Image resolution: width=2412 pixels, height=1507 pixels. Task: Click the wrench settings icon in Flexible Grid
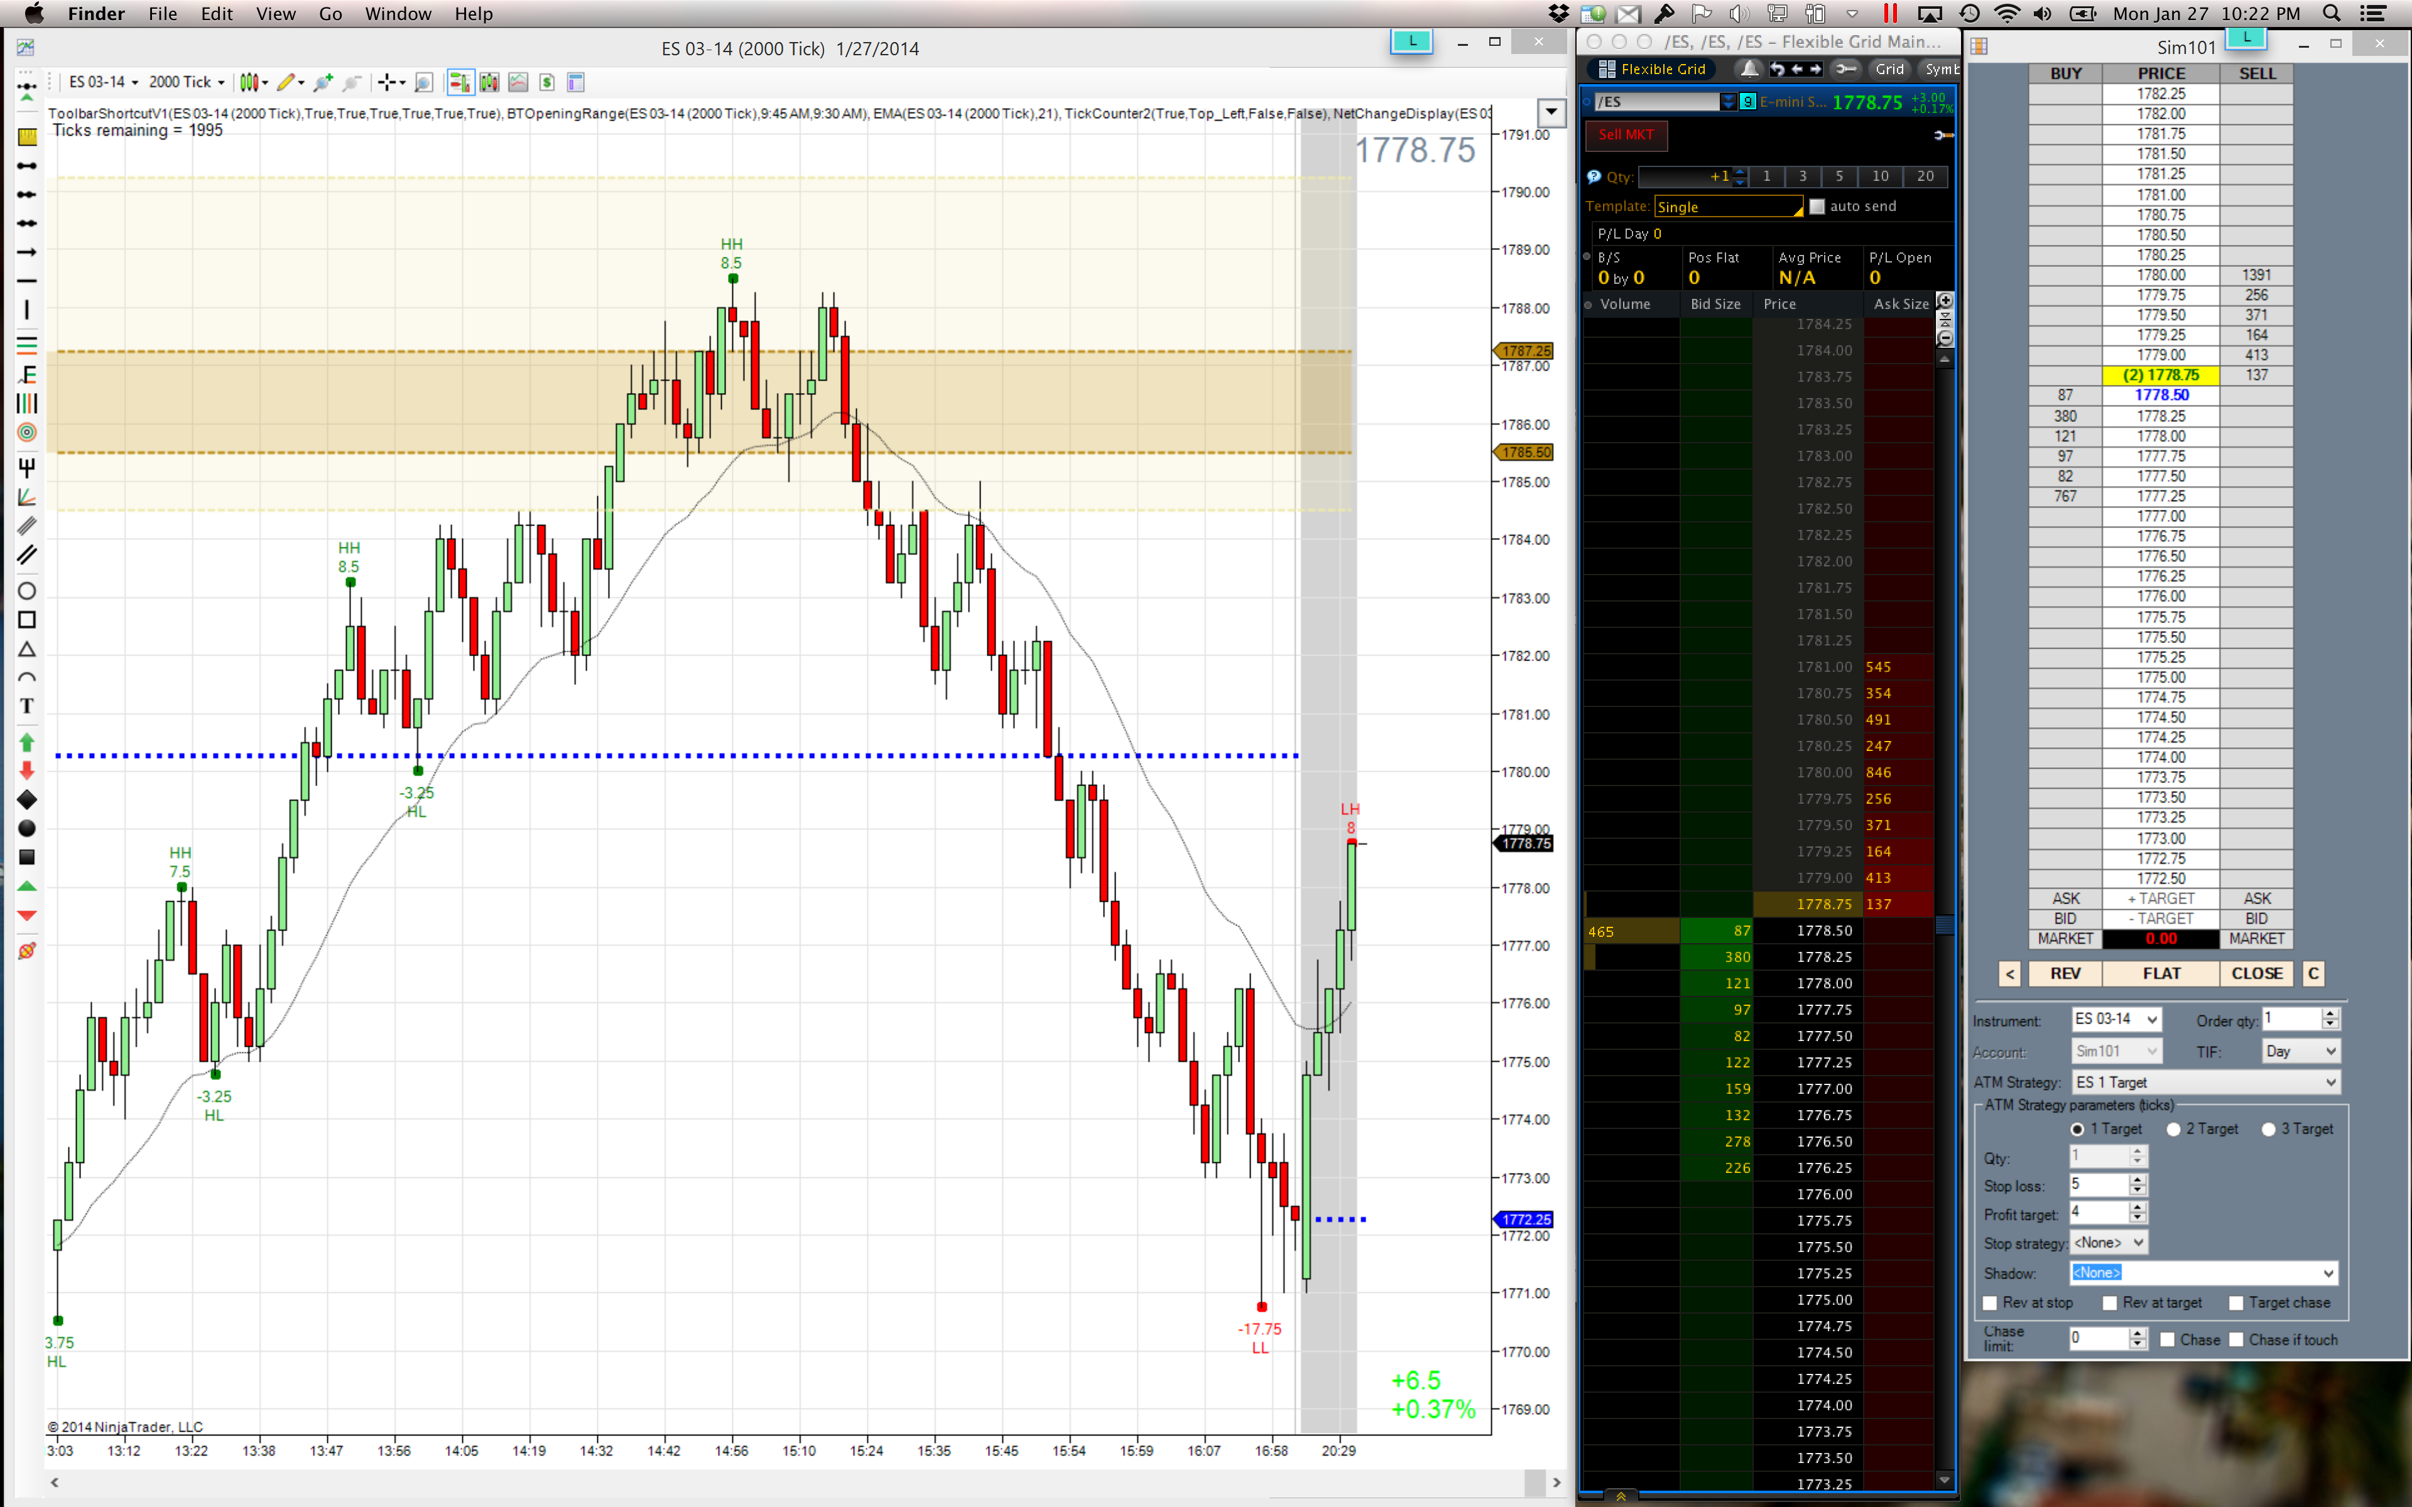tap(1846, 69)
